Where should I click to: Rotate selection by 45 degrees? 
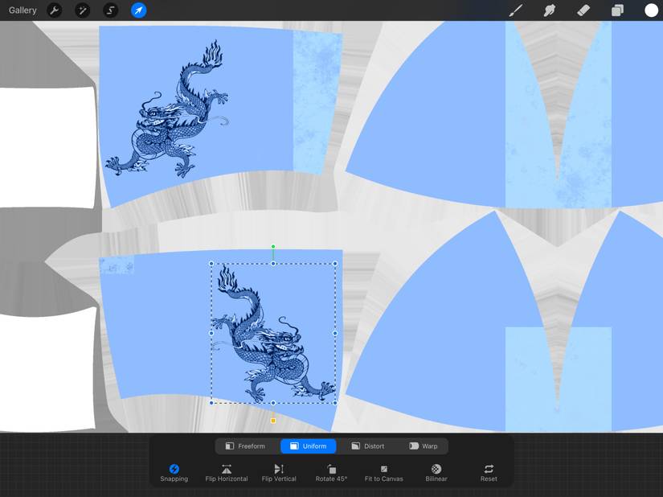pos(331,473)
